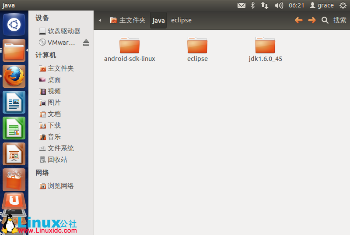Open the jdk1.6.0_45 folder
350x235 pixels.
tap(265, 46)
